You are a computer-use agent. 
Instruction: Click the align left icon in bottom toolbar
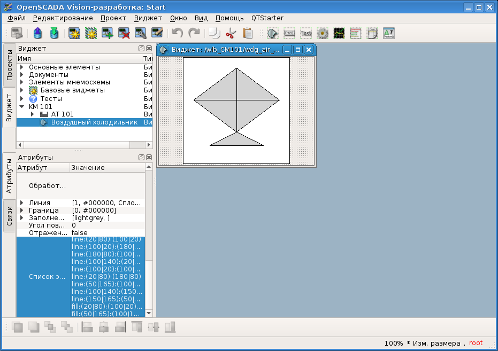pos(87,327)
